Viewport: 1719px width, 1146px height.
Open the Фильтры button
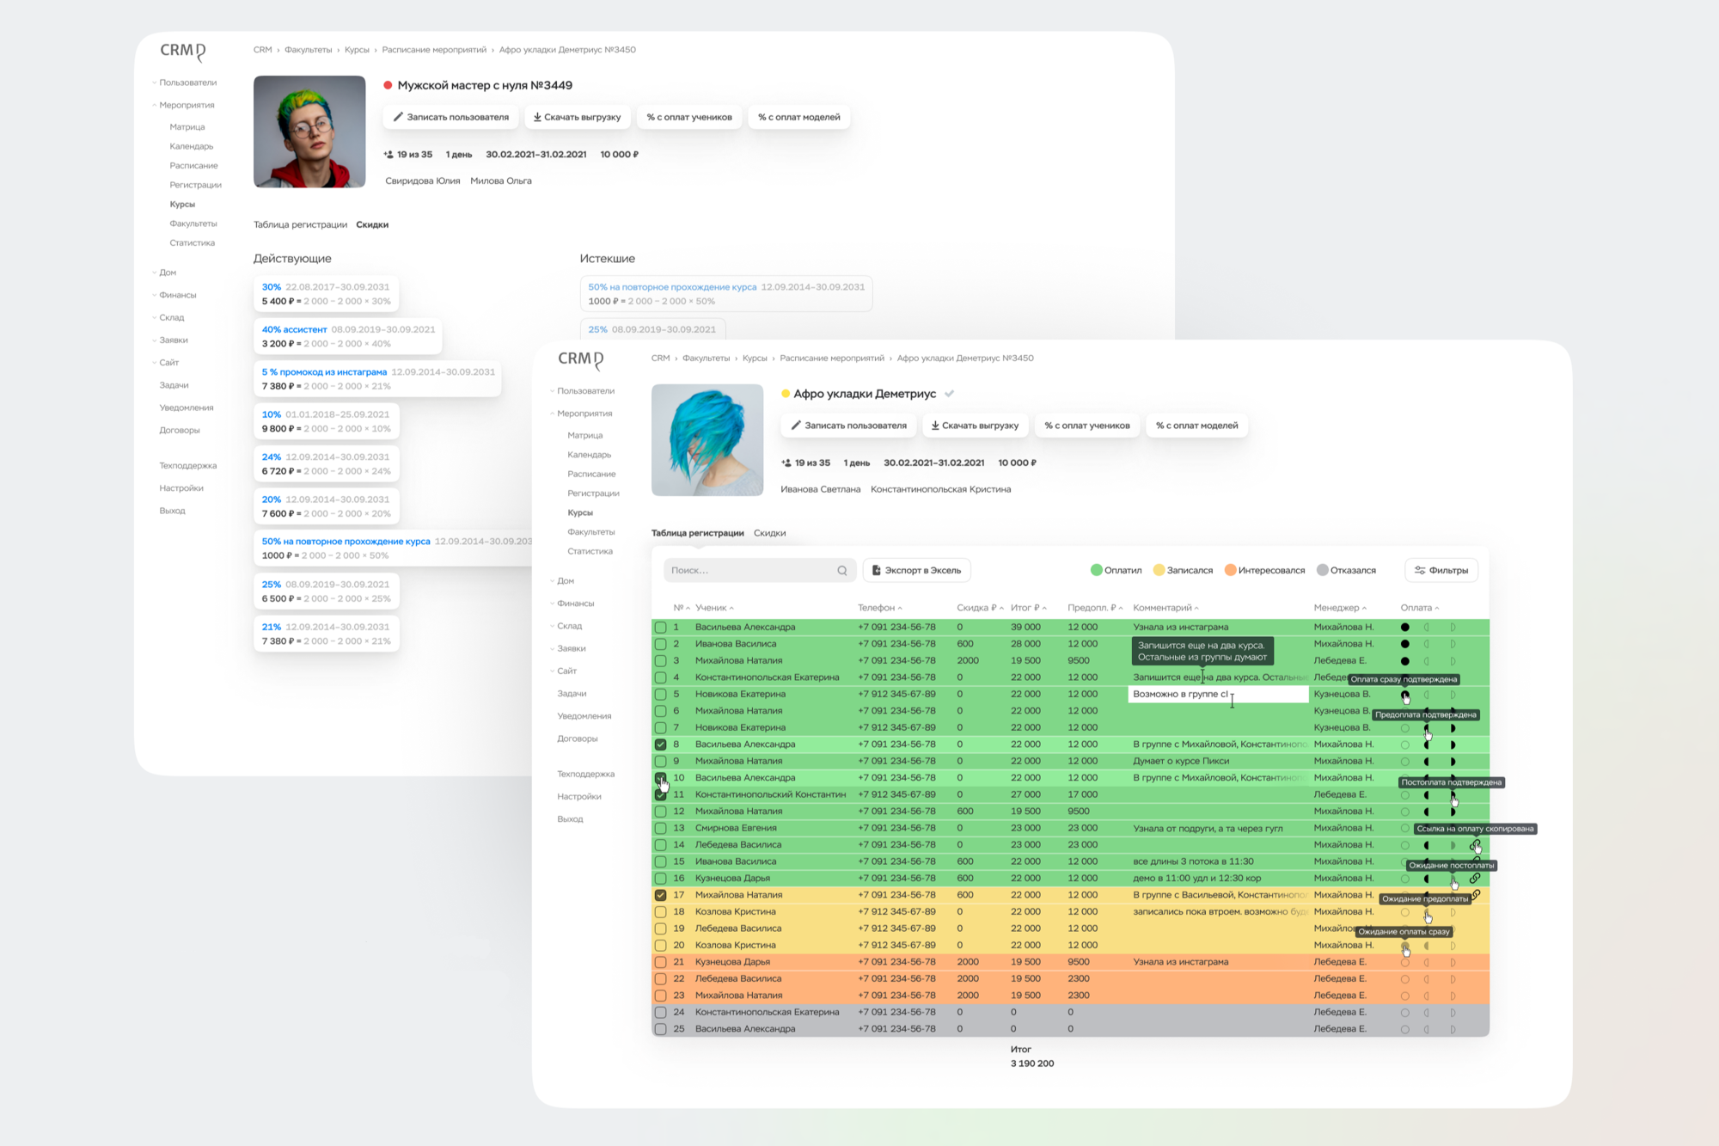[x=1441, y=570]
